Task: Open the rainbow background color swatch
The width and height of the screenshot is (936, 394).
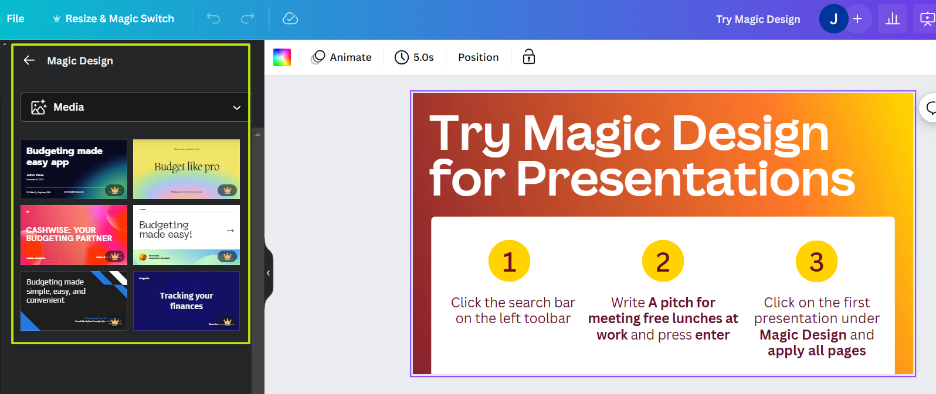Action: 282,57
